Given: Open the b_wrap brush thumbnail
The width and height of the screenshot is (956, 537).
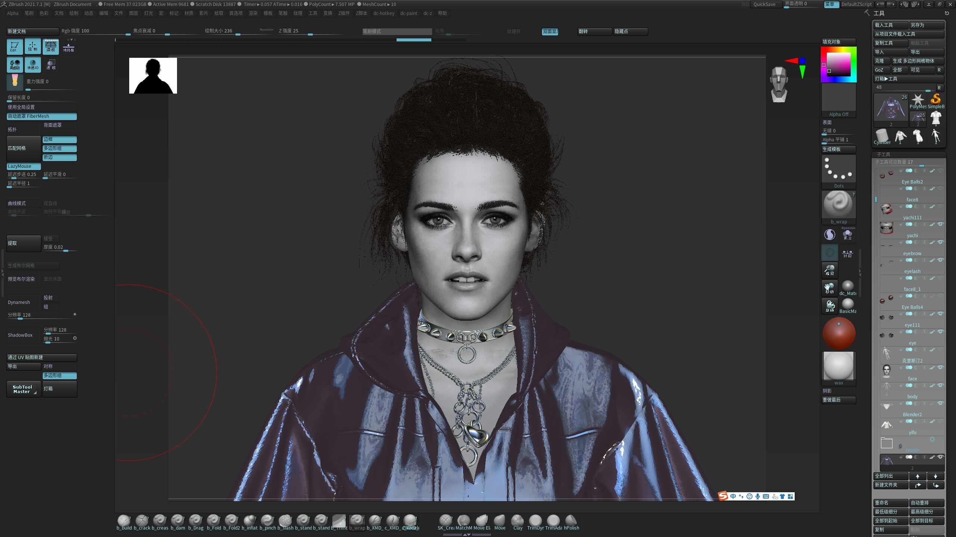Looking at the screenshot, I should 838,207.
